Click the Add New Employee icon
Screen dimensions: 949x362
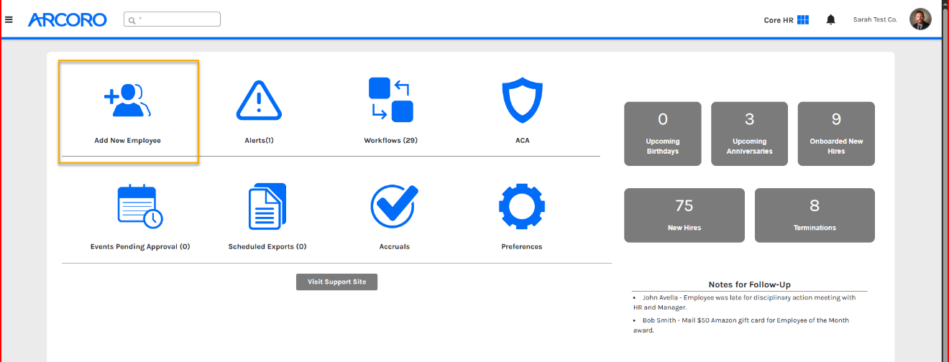click(128, 101)
